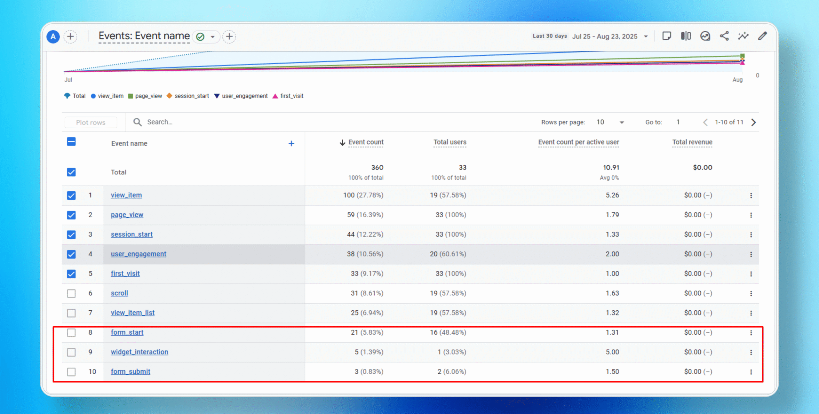Sort by Event count per active user header

578,142
